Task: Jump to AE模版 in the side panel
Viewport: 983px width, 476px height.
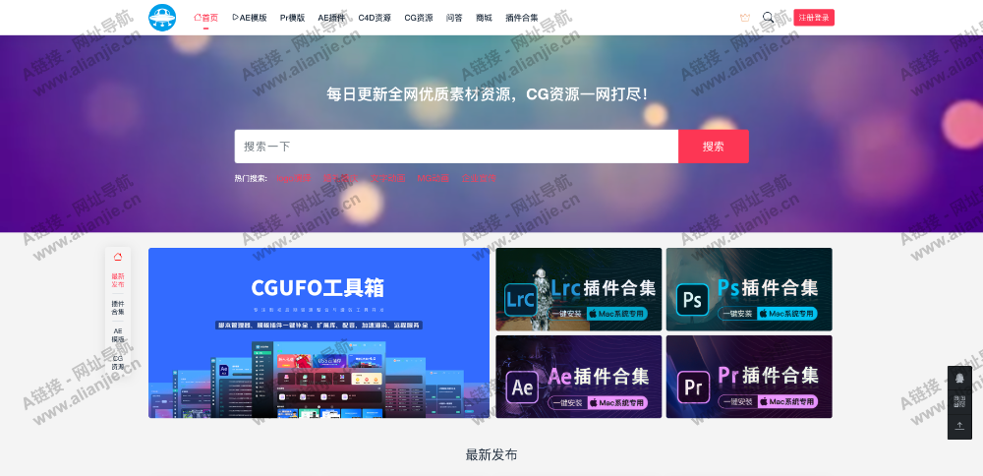Action: 118,335
